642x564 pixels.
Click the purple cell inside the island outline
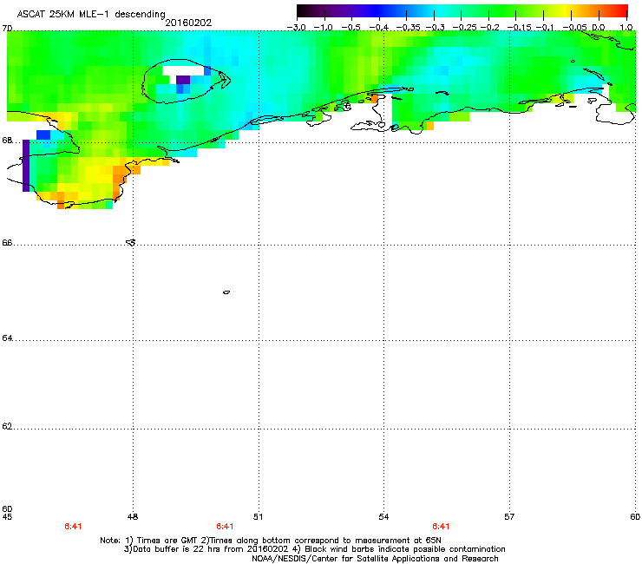tap(182, 81)
